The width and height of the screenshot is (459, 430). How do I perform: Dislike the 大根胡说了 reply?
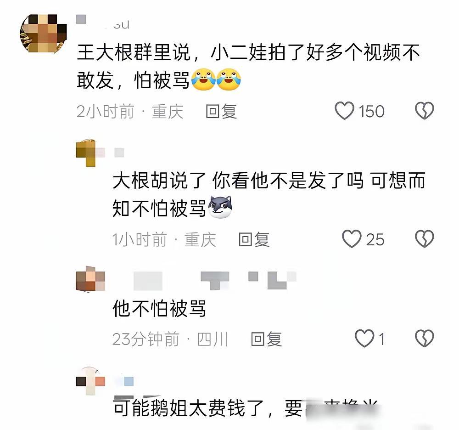[424, 238]
